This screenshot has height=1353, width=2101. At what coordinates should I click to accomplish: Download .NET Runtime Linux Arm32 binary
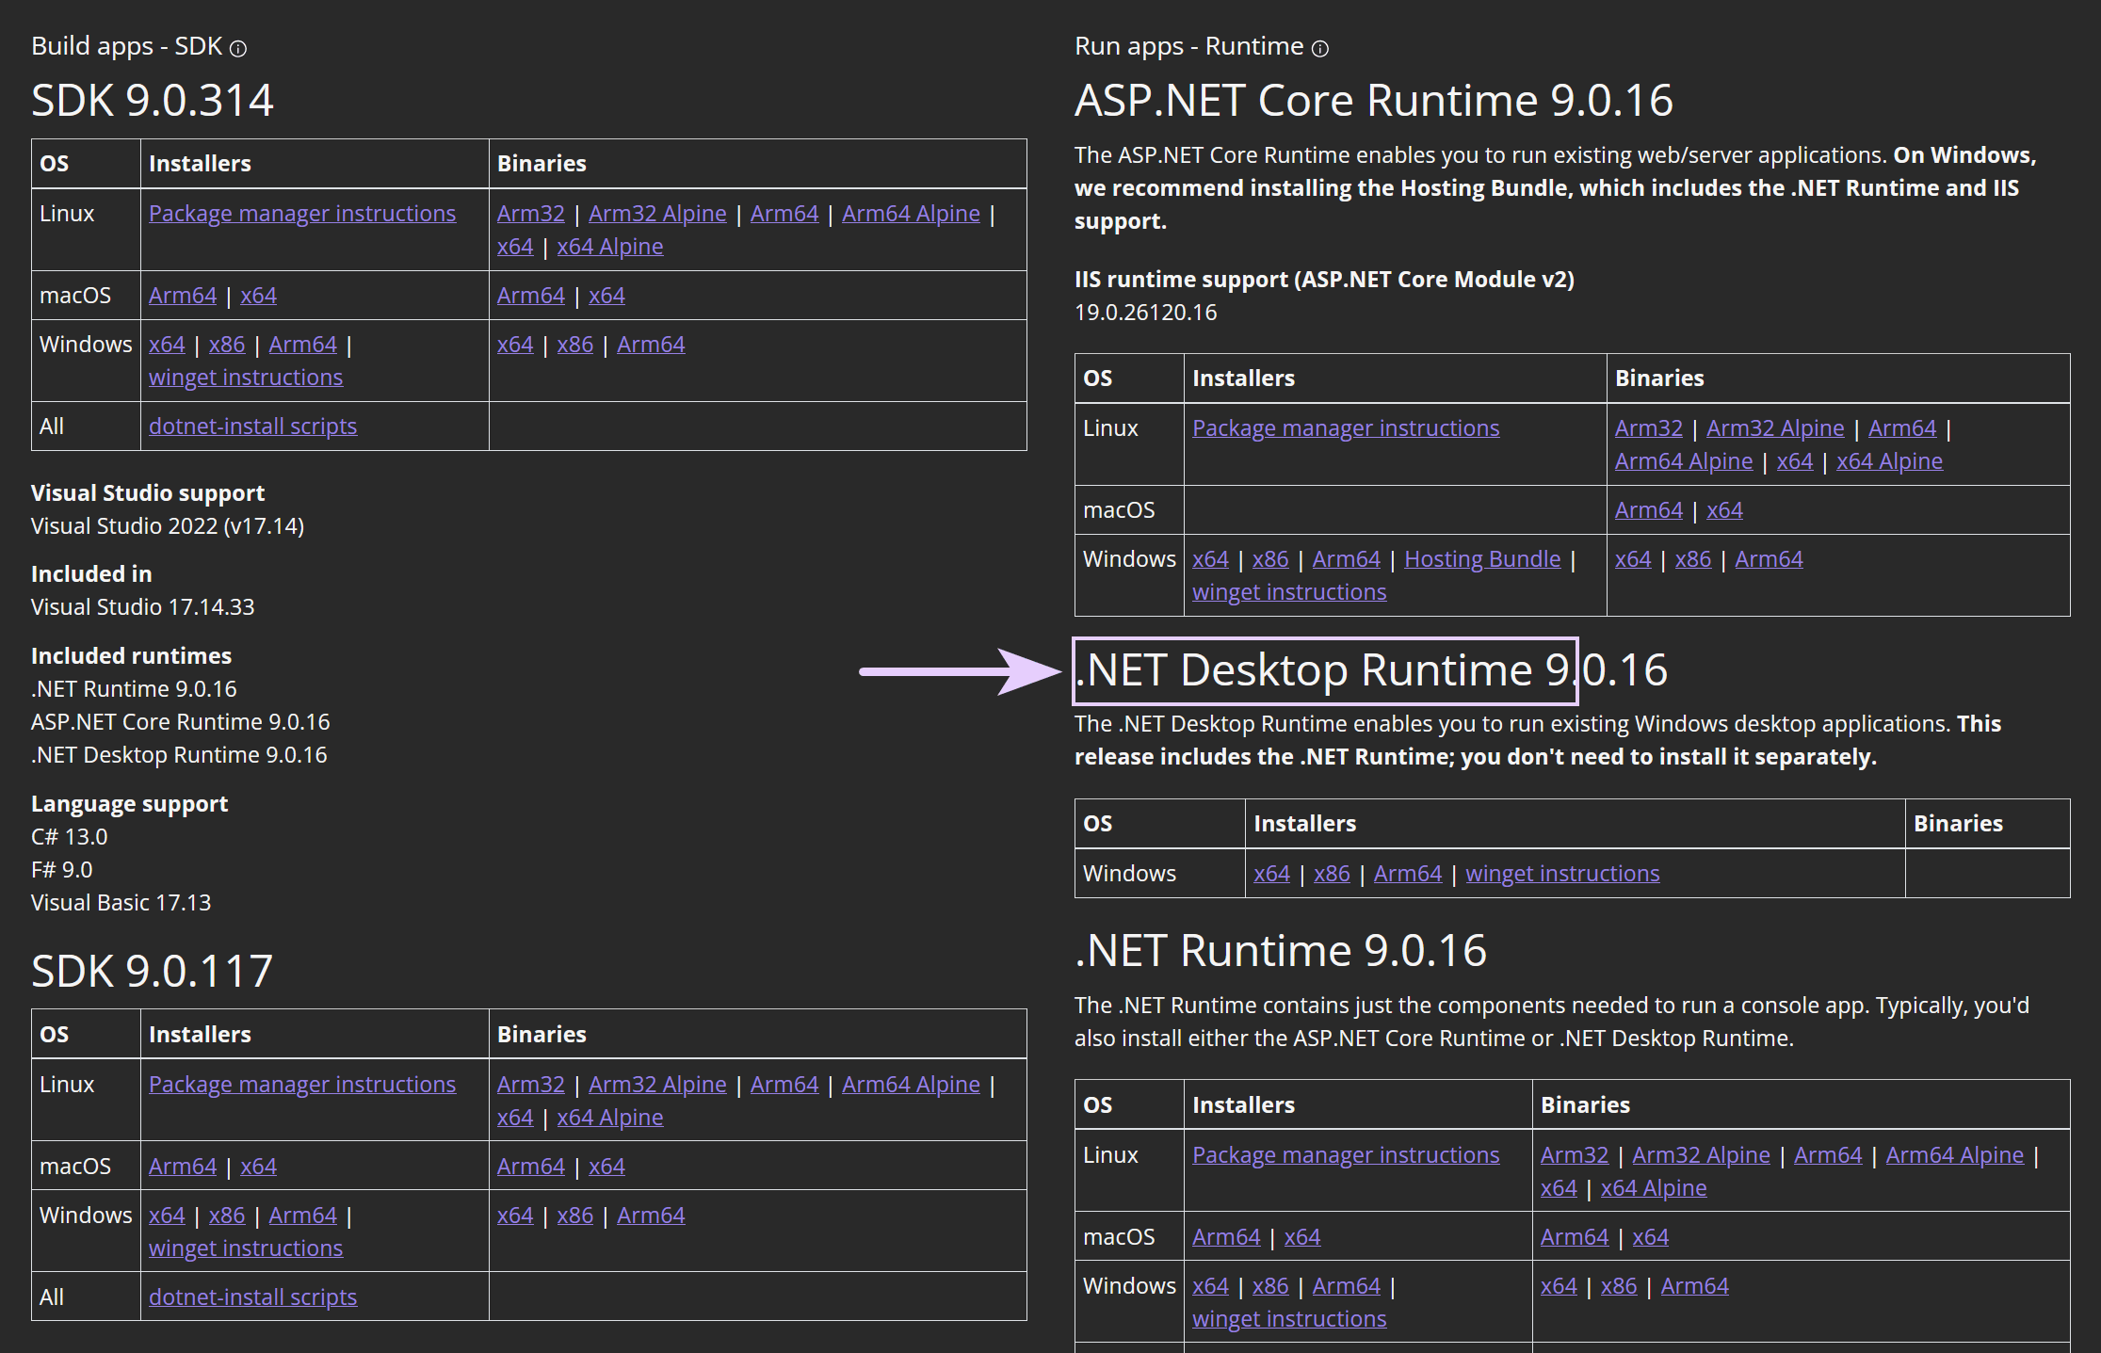click(x=1575, y=1155)
